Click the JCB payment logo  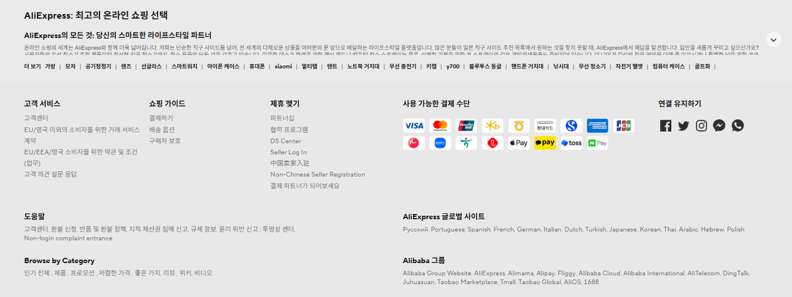[624, 126]
